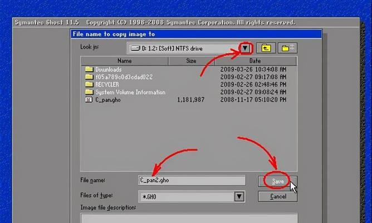The height and width of the screenshot is (223, 372).
Task: Select the System Volume Information folder icon
Action: (x=89, y=92)
